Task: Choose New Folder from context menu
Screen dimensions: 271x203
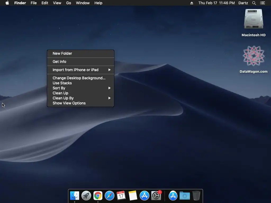Action: (80, 53)
